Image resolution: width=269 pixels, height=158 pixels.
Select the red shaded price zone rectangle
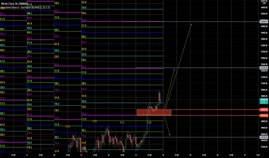[x=154, y=112]
